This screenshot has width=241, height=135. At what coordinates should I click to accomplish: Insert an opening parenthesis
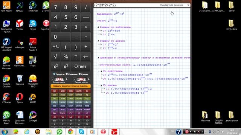66,46
